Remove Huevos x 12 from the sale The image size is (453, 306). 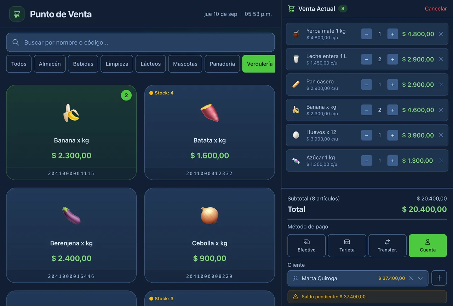[441, 135]
